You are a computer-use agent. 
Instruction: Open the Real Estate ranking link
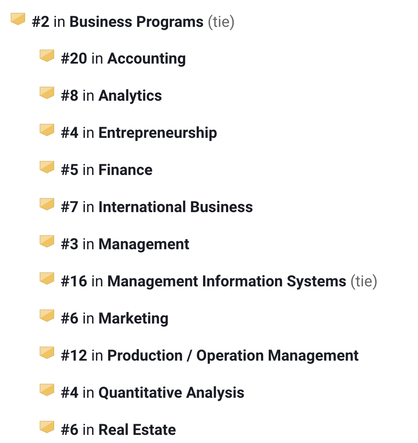pyautogui.click(x=137, y=430)
